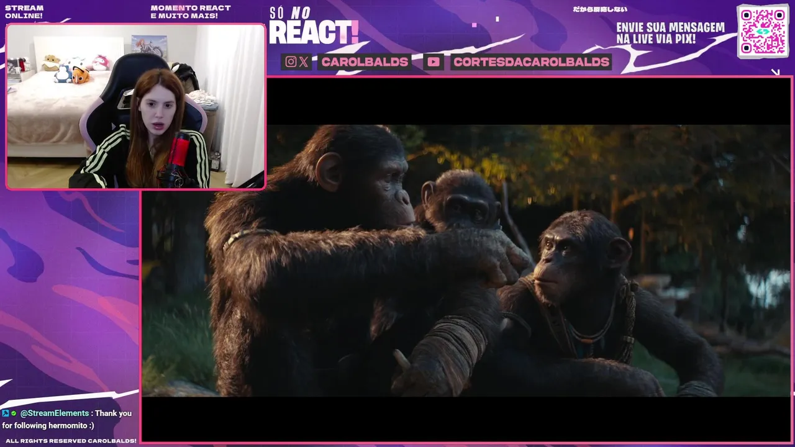Click the StreamElements badge icon in chat
The height and width of the screenshot is (447, 795).
6,413
